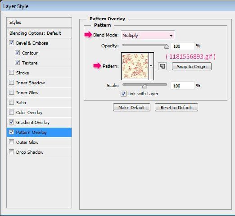The image size is (235, 216).
Task: Select the Inner Shadow label
Action: (x=31, y=83)
